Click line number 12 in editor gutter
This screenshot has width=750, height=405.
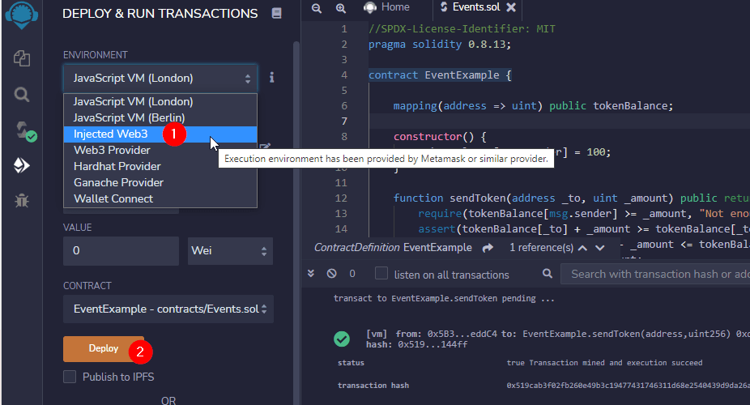pos(340,198)
